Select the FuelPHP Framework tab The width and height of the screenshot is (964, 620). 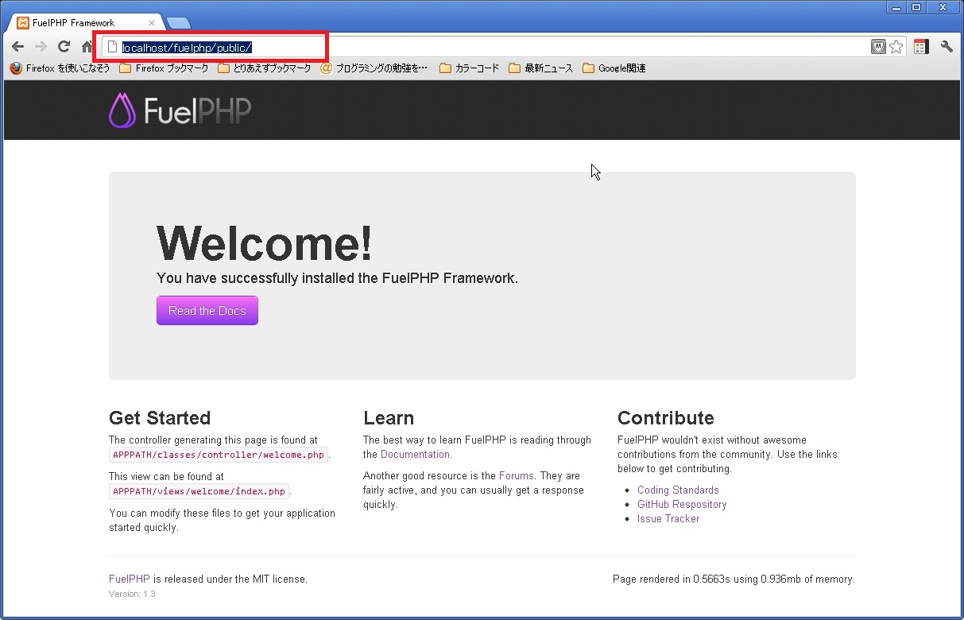click(84, 23)
